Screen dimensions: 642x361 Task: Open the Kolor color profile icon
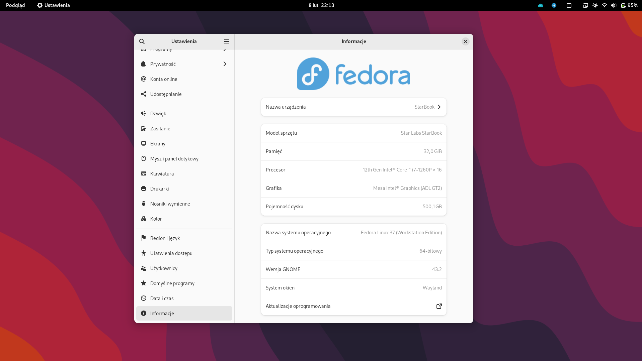pyautogui.click(x=144, y=219)
